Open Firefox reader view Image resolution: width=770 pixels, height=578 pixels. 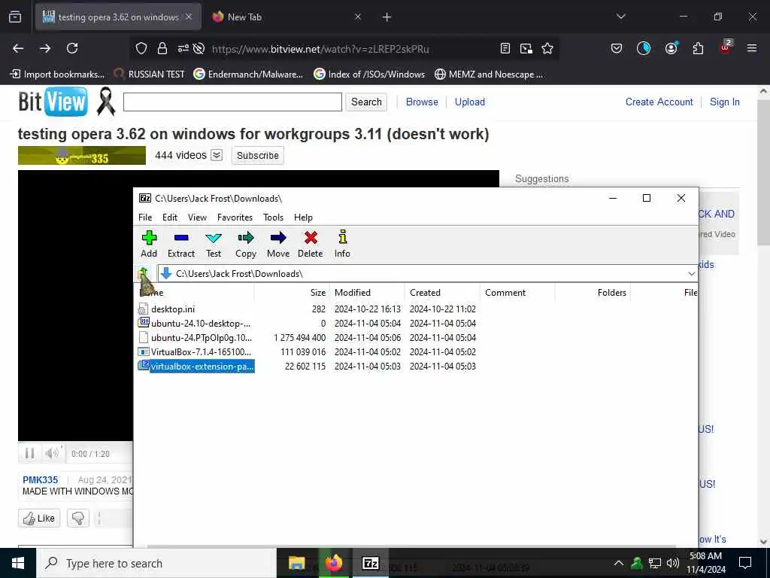click(505, 48)
